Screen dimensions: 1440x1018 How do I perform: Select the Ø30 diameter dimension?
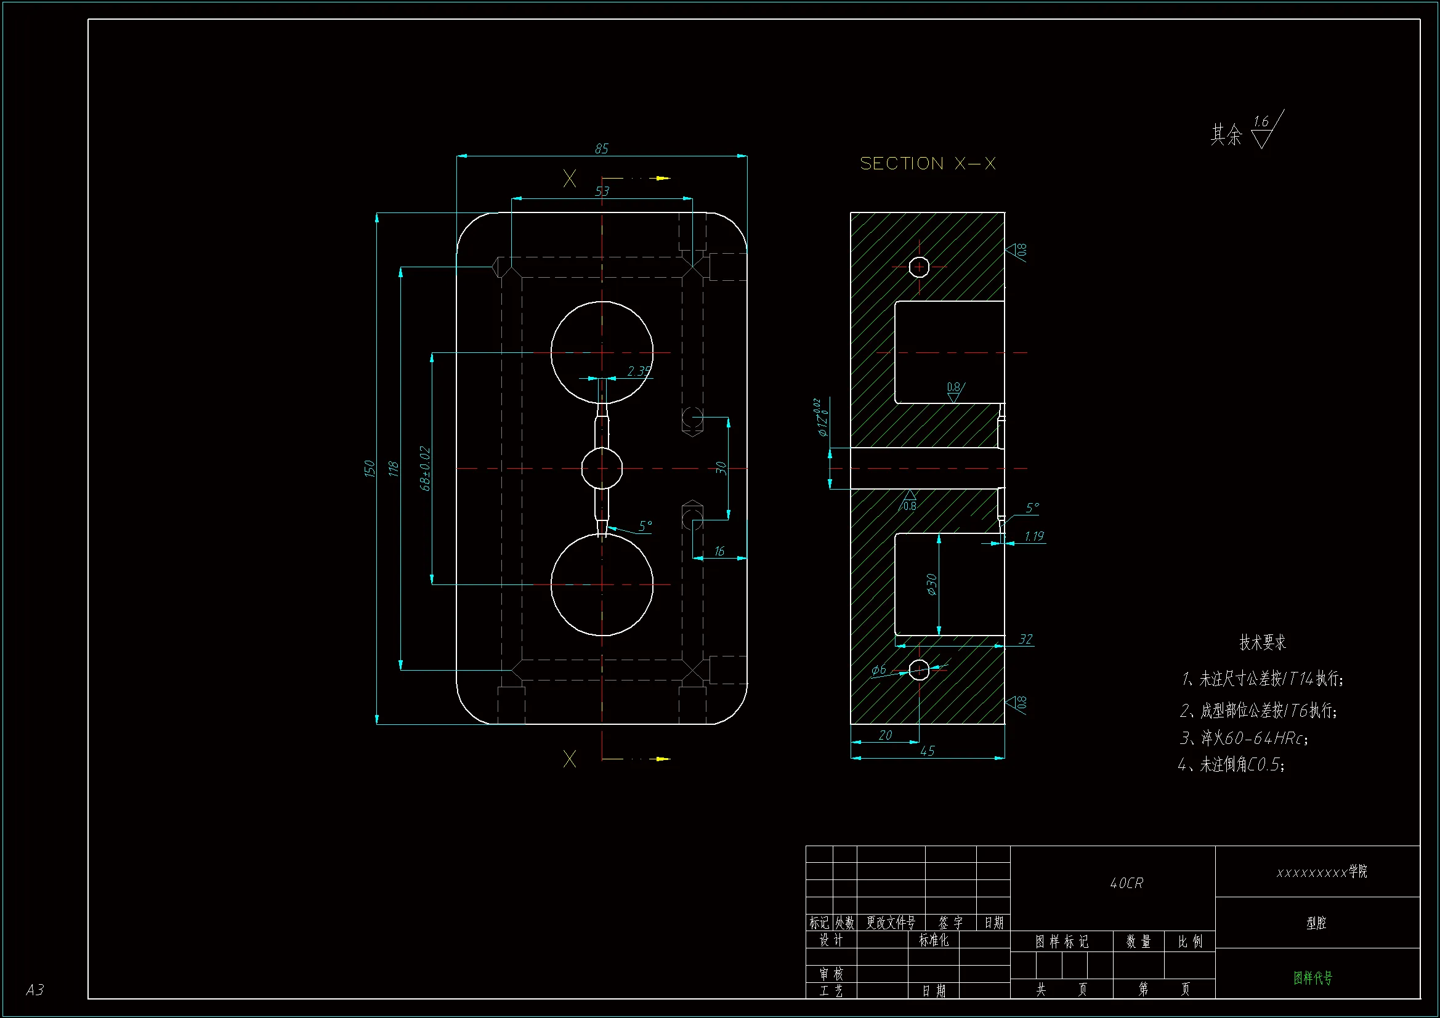point(932,584)
